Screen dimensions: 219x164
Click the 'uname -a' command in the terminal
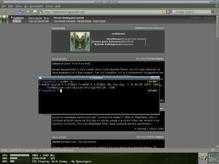click(x=66, y=82)
